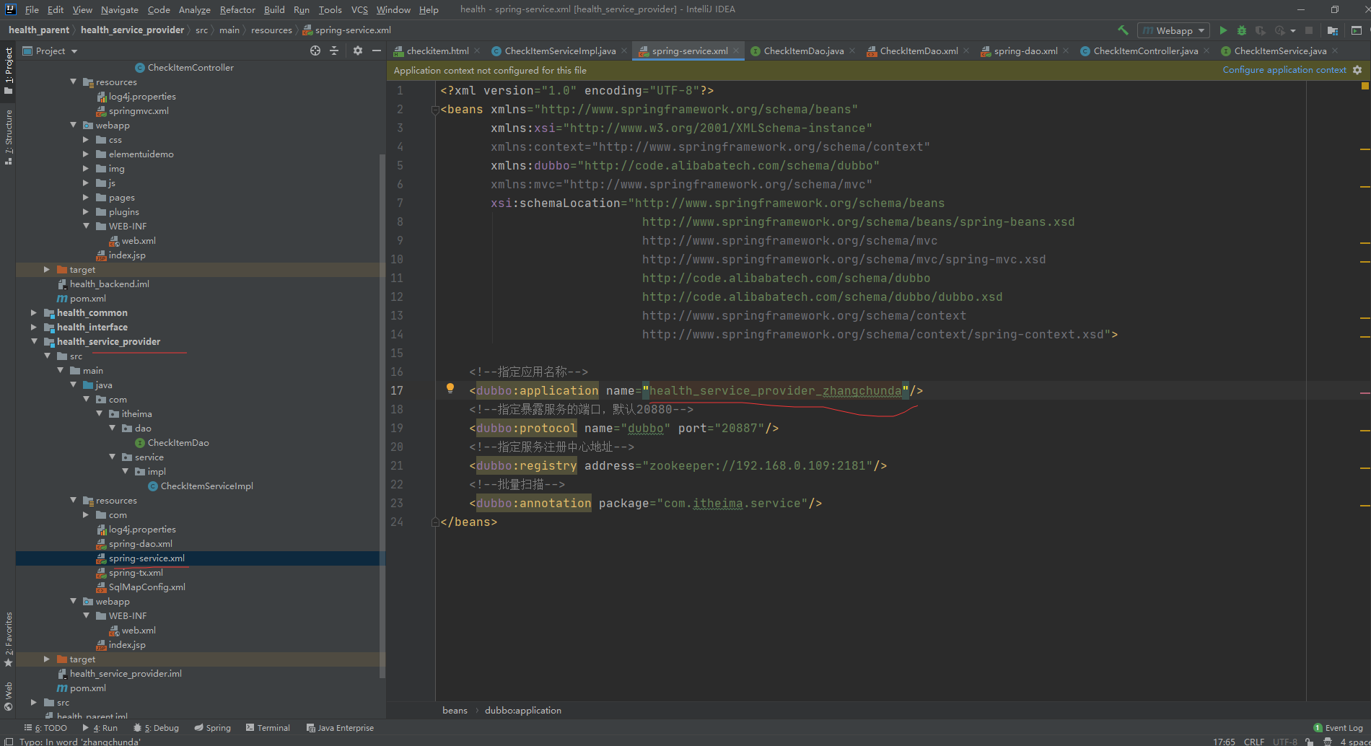1371x746 pixels.
Task: Locate current file with the crosshair icon
Action: point(315,51)
